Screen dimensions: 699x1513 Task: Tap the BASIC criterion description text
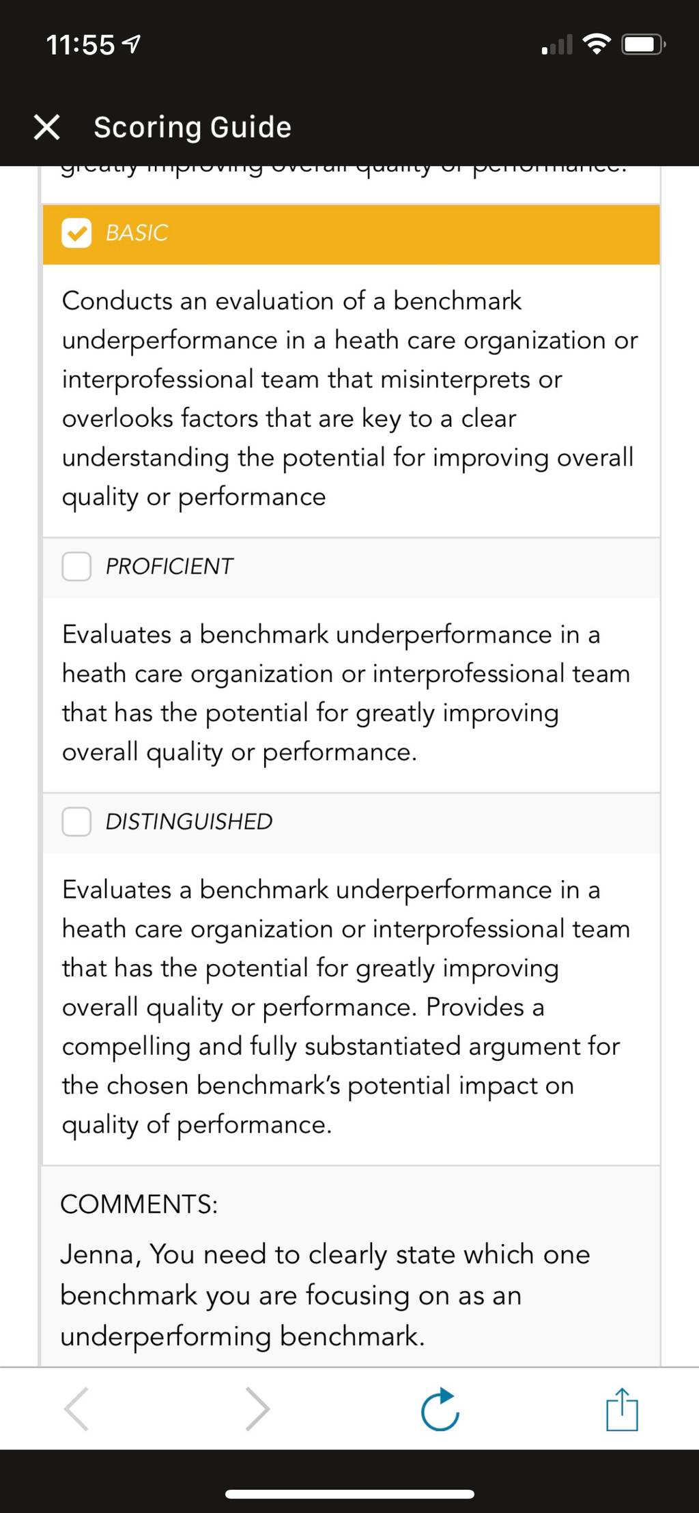[349, 399]
